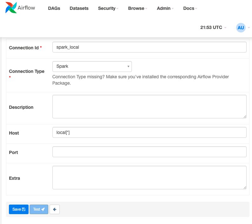The width and height of the screenshot is (252, 224).
Task: Save the spark_local connection
Action: pos(19,209)
